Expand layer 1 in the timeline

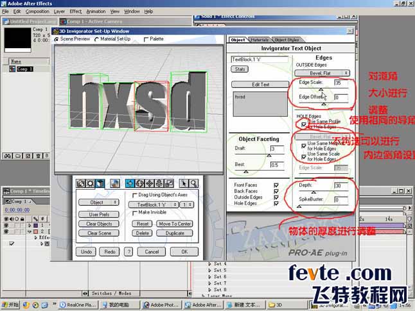pos(30,225)
